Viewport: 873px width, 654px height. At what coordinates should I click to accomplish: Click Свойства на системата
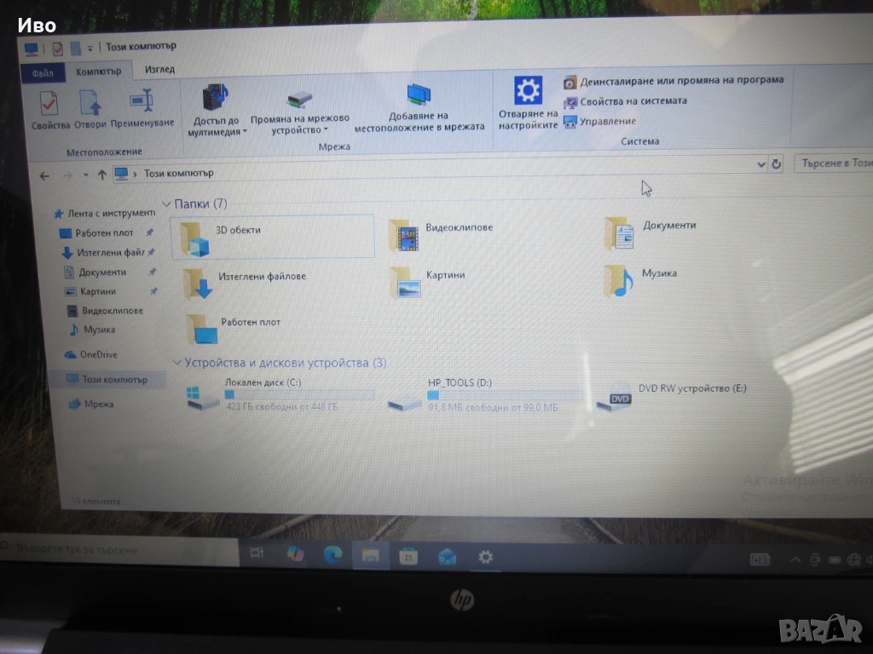[633, 101]
